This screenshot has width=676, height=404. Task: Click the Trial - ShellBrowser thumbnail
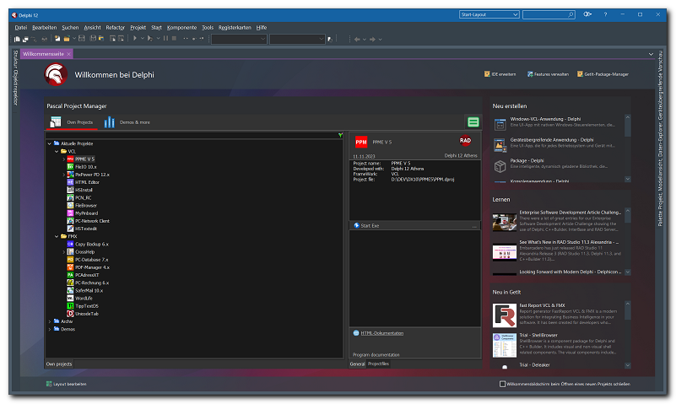tap(505, 345)
